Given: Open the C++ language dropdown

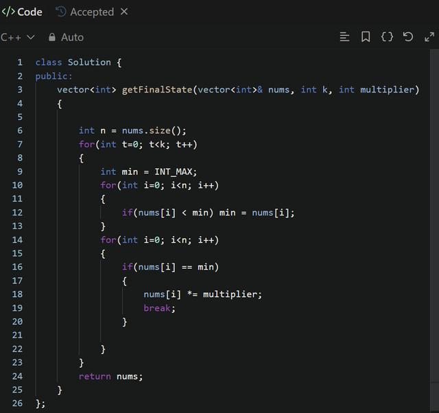Looking at the screenshot, I should point(16,37).
